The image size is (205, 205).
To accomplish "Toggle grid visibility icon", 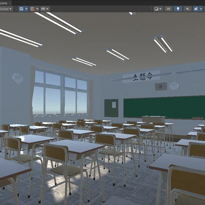I will pyautogui.click(x=22, y=9).
